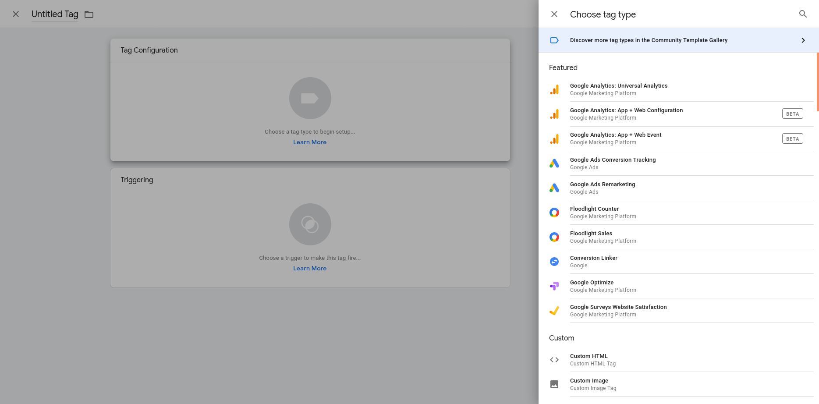Click Learn More under Tag Configuration

[x=310, y=142]
